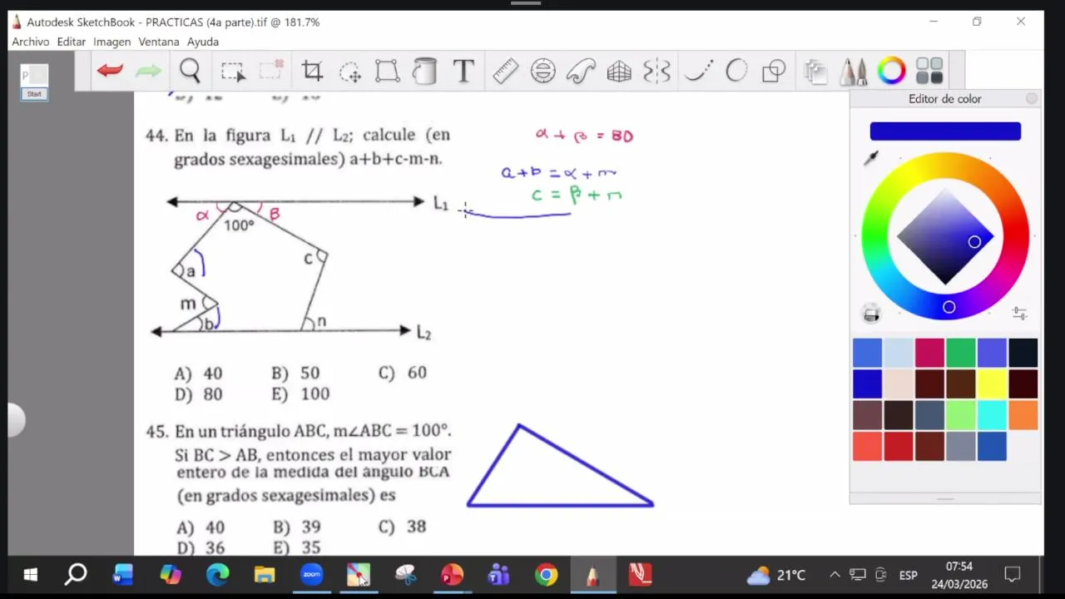This screenshot has width=1065, height=599.
Task: Open the Transform distort tool
Action: click(x=387, y=72)
